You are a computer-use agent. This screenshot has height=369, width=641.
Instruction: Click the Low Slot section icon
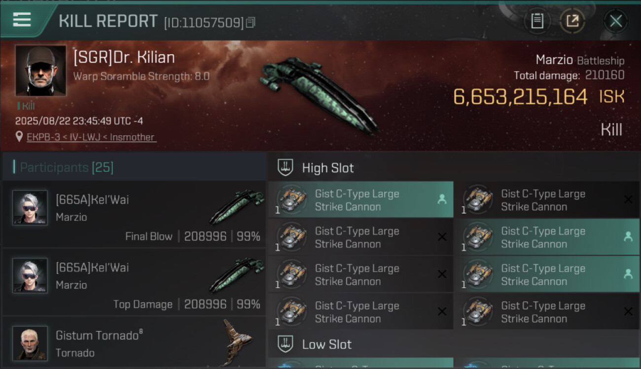click(285, 344)
